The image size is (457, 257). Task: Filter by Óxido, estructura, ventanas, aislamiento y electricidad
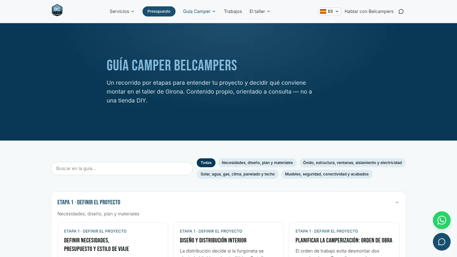point(352,163)
